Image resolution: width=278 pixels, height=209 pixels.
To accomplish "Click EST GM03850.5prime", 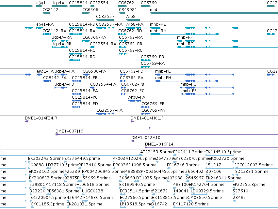I will pos(204,198).
